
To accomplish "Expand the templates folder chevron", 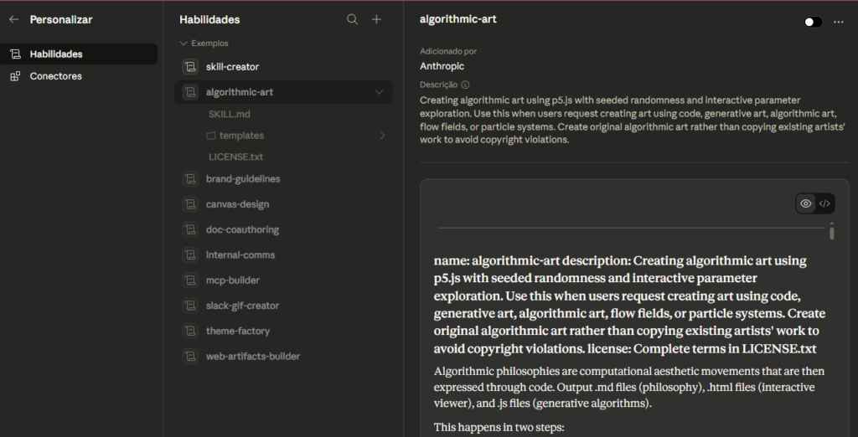I will pos(382,136).
